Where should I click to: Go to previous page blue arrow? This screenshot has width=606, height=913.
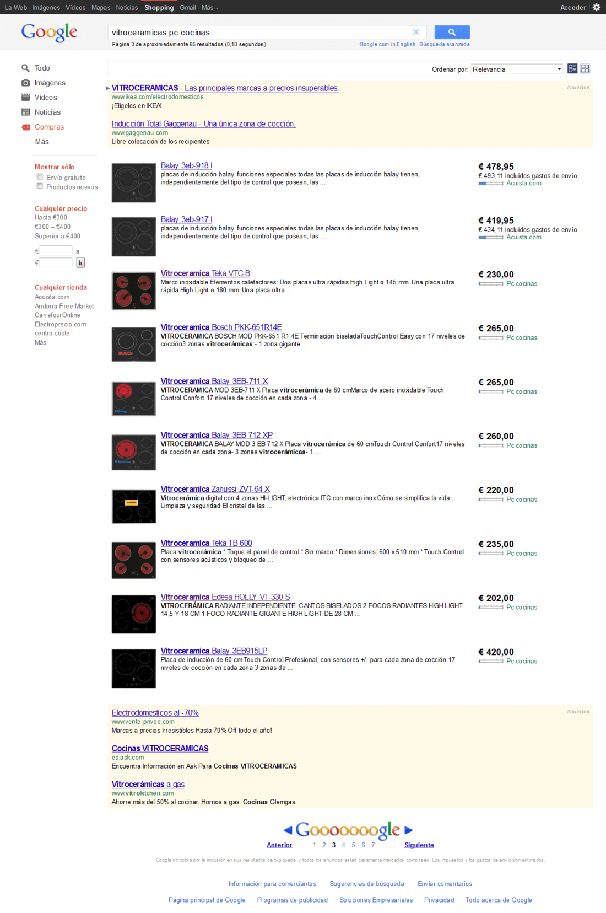point(288,830)
